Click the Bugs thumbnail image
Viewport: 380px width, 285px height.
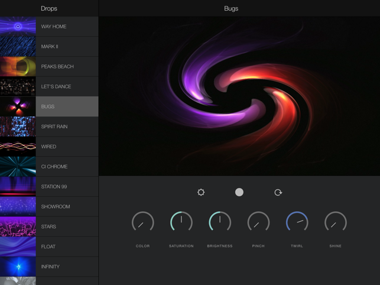click(18, 106)
